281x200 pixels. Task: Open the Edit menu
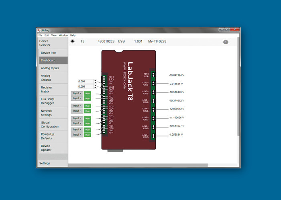[47, 35]
